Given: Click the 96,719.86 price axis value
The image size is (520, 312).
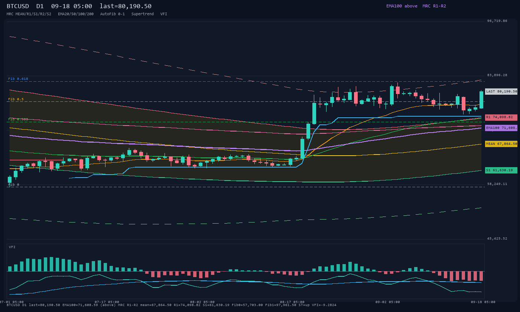Looking at the screenshot, I should click(497, 21).
